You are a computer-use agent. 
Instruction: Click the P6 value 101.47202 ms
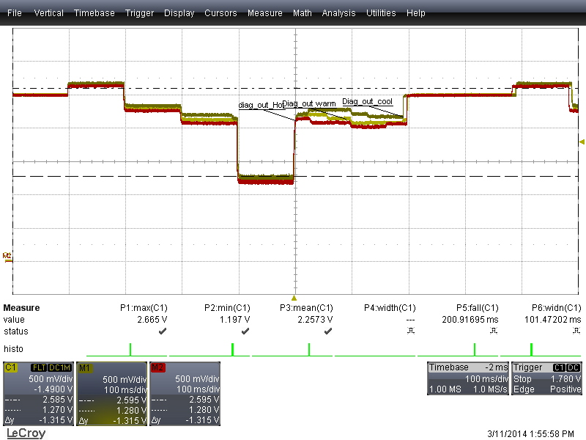coord(553,320)
